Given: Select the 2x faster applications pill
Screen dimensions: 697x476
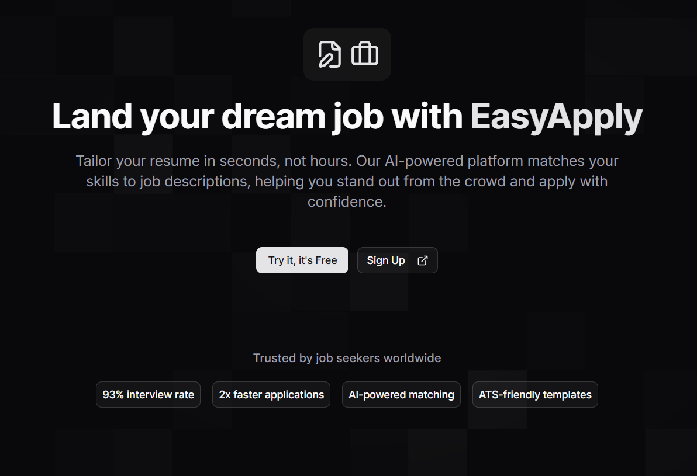Looking at the screenshot, I should pyautogui.click(x=271, y=394).
